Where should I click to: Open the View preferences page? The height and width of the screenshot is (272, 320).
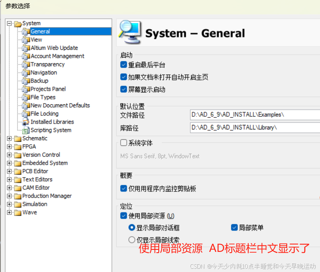tap(37, 39)
